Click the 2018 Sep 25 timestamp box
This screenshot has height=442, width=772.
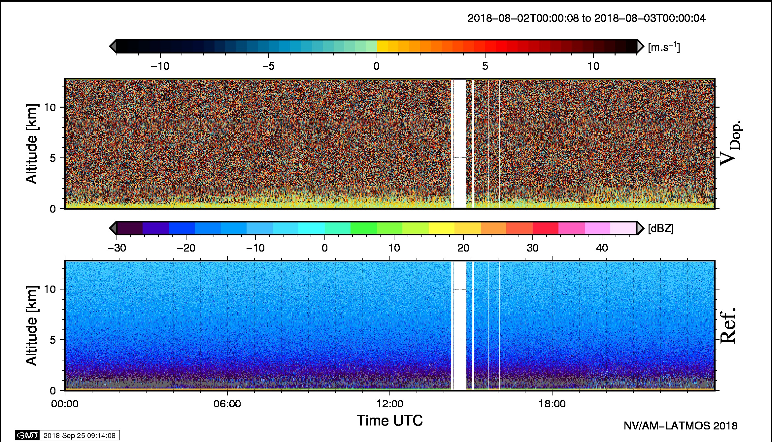(79, 435)
